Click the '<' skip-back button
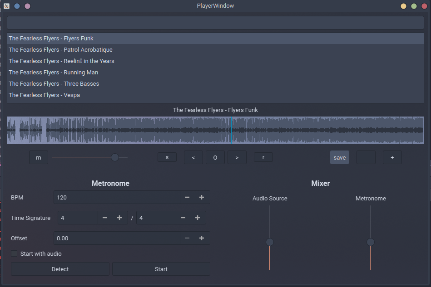This screenshot has width=431, height=287. click(x=193, y=157)
